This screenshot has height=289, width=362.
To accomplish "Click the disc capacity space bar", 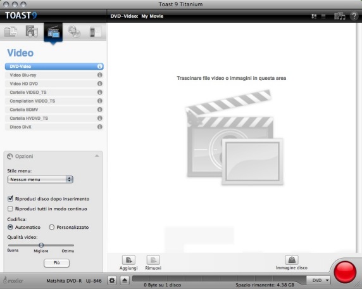I will 220,279.
